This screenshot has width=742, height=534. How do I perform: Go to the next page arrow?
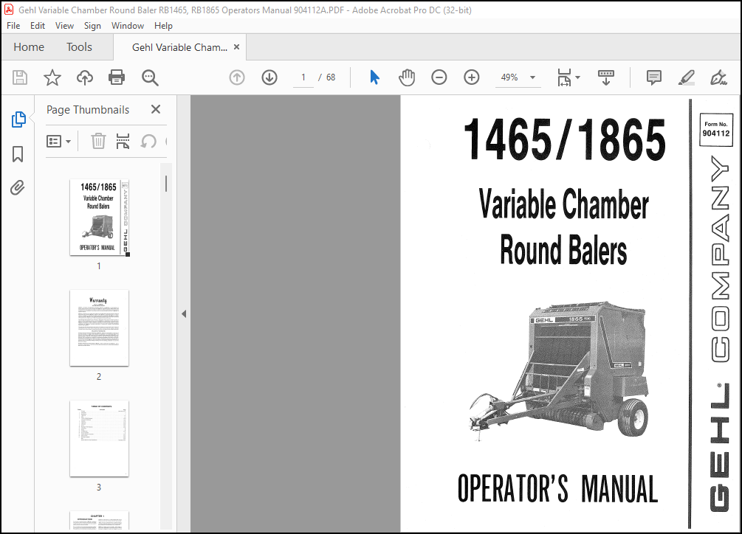tap(269, 77)
